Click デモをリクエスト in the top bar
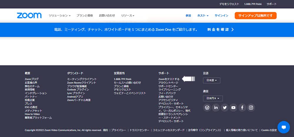Image resolution: width=294 pixels, height=137 pixels. point(229,4)
